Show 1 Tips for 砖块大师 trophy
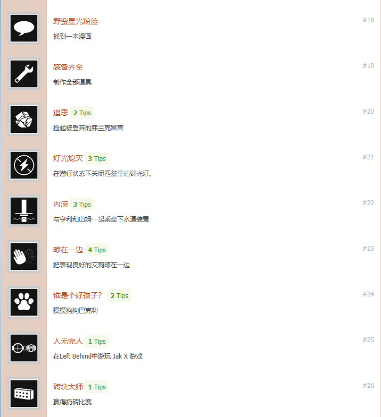381x417 pixels. pyautogui.click(x=97, y=387)
